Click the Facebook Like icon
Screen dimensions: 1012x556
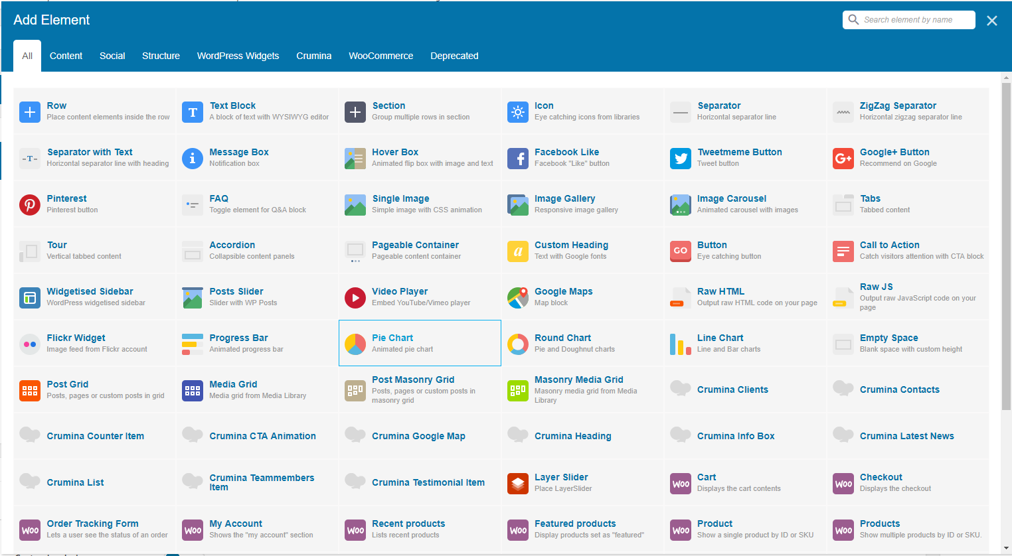[x=518, y=159]
